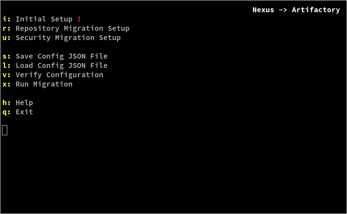347x214 pixels.
Task: Click the yellow 'l:' shortcut key
Action: (x=6, y=65)
